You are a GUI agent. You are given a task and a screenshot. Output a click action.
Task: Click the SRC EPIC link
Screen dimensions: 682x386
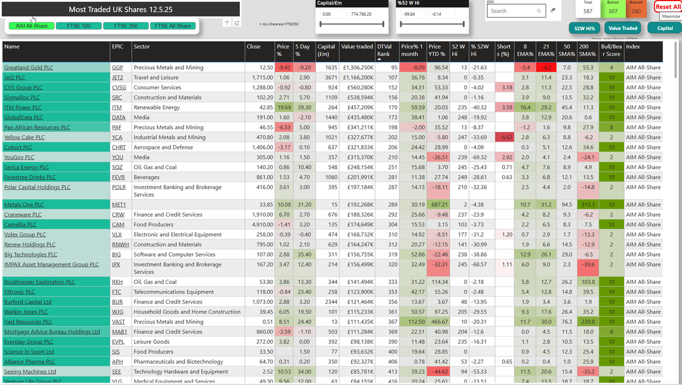coord(117,98)
